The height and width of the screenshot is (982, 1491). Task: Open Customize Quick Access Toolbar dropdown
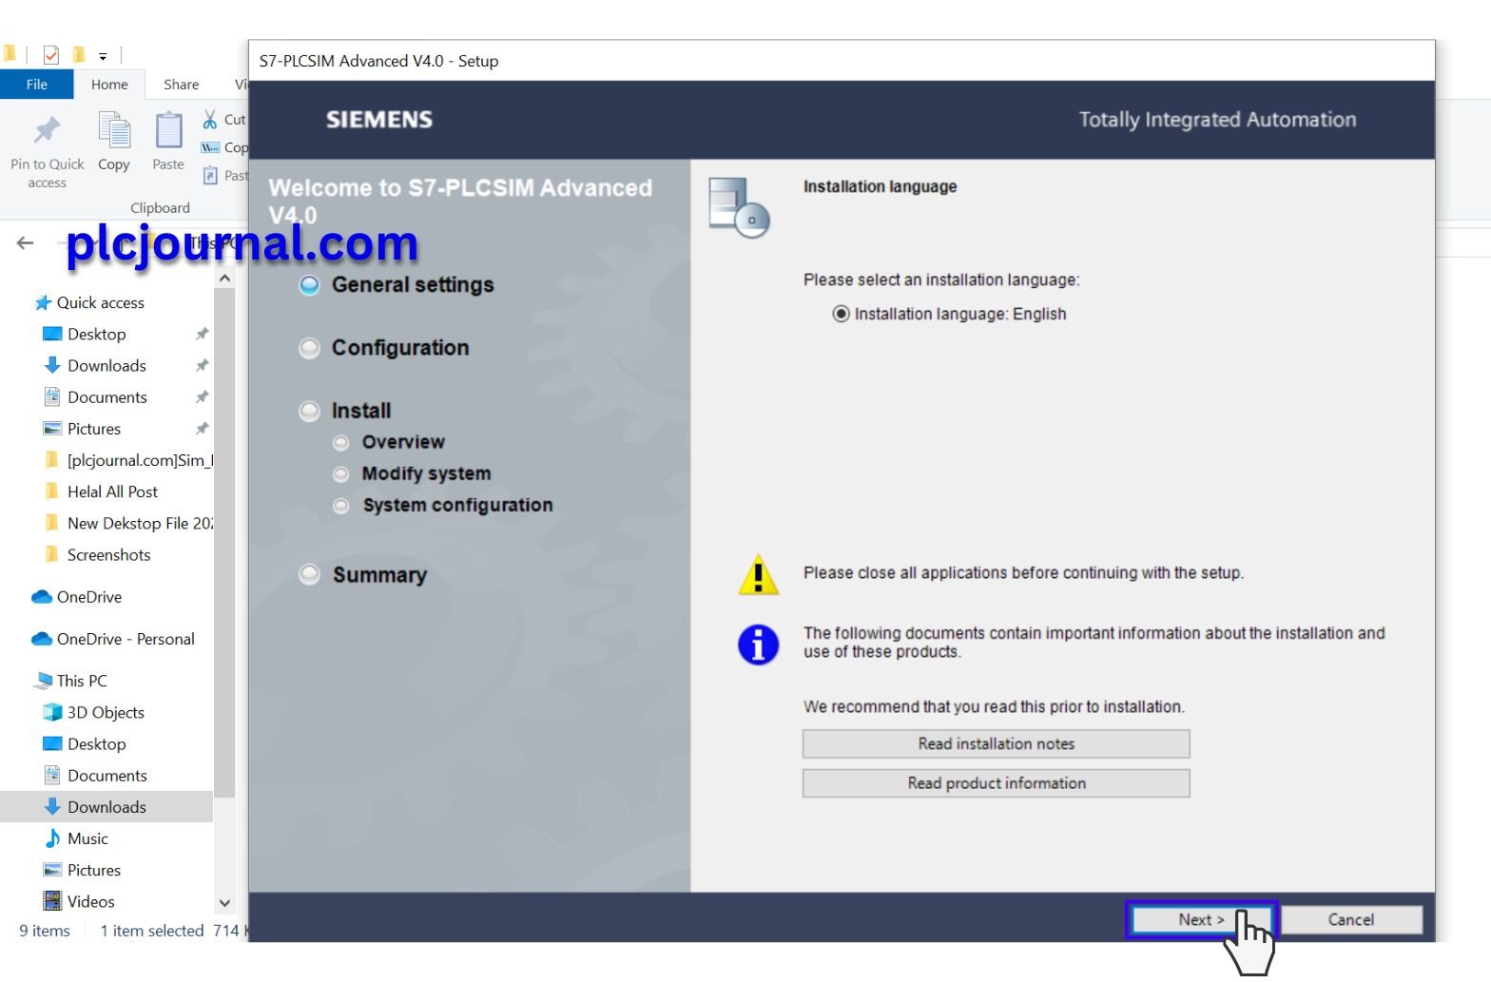[103, 56]
